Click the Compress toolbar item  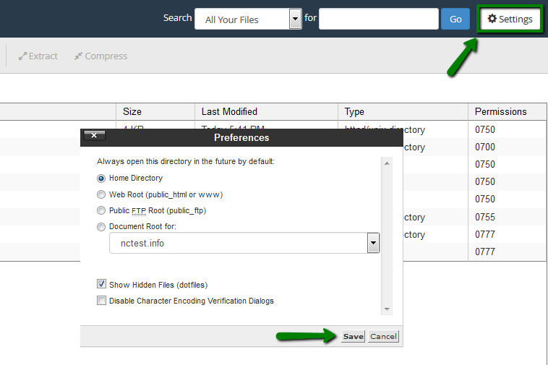click(x=100, y=56)
